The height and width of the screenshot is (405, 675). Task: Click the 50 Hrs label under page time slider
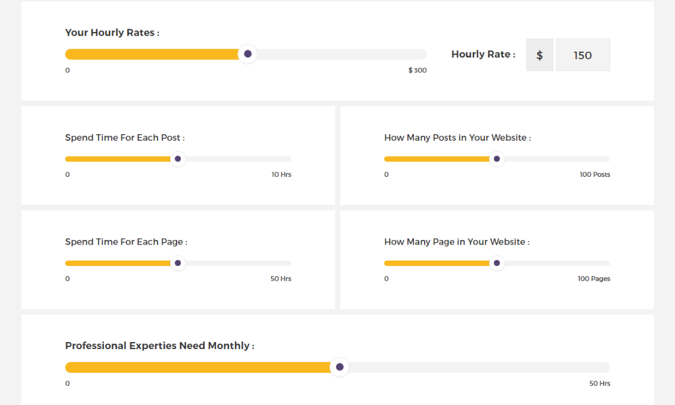[x=281, y=278]
